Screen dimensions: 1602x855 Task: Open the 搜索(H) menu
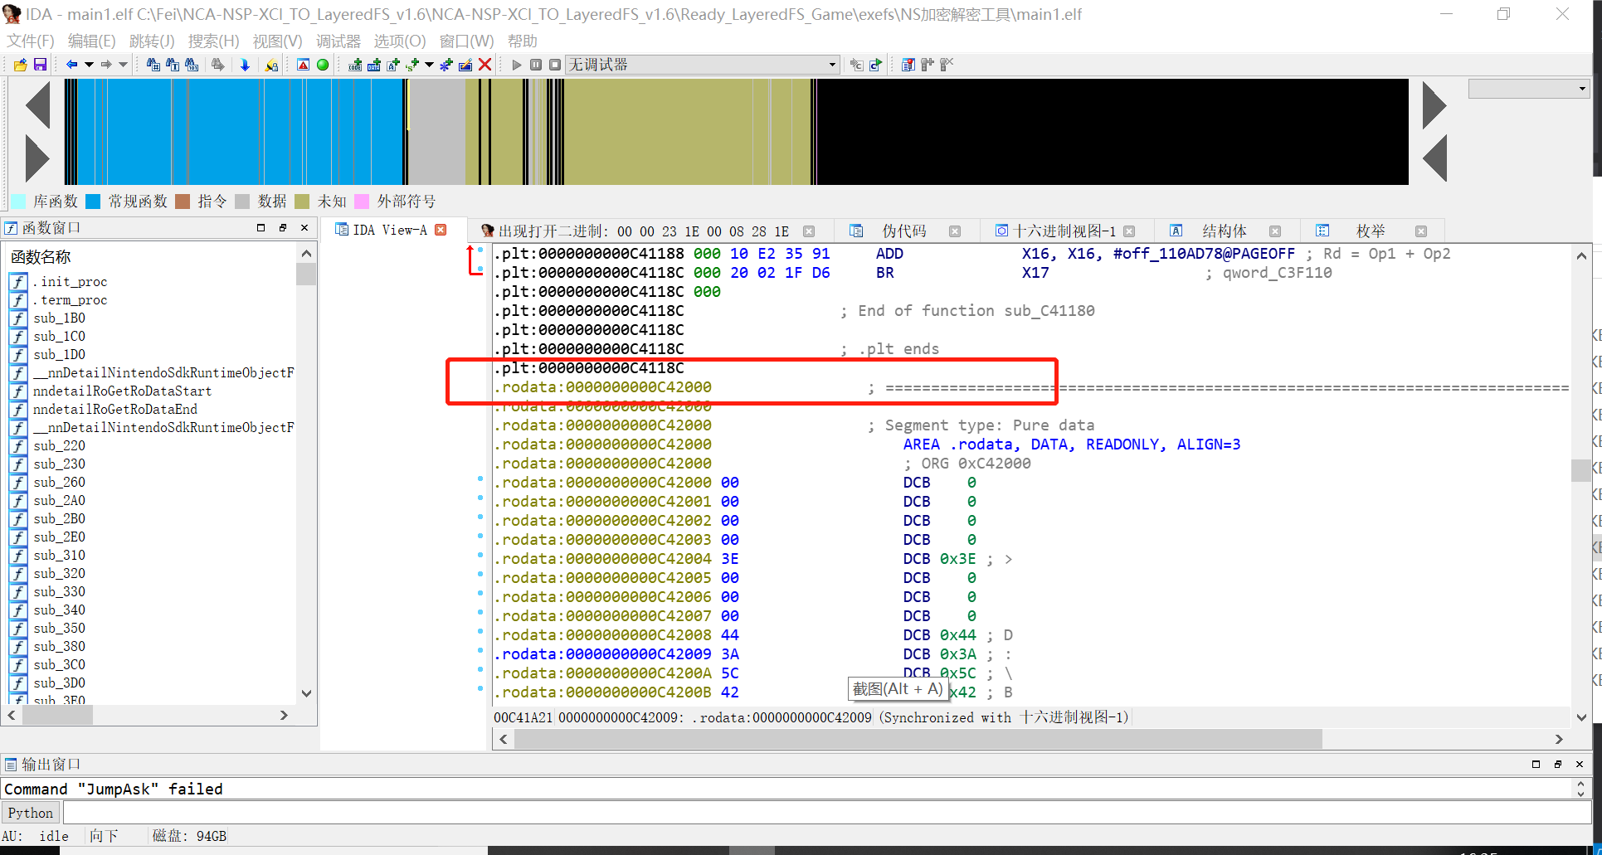tap(213, 41)
